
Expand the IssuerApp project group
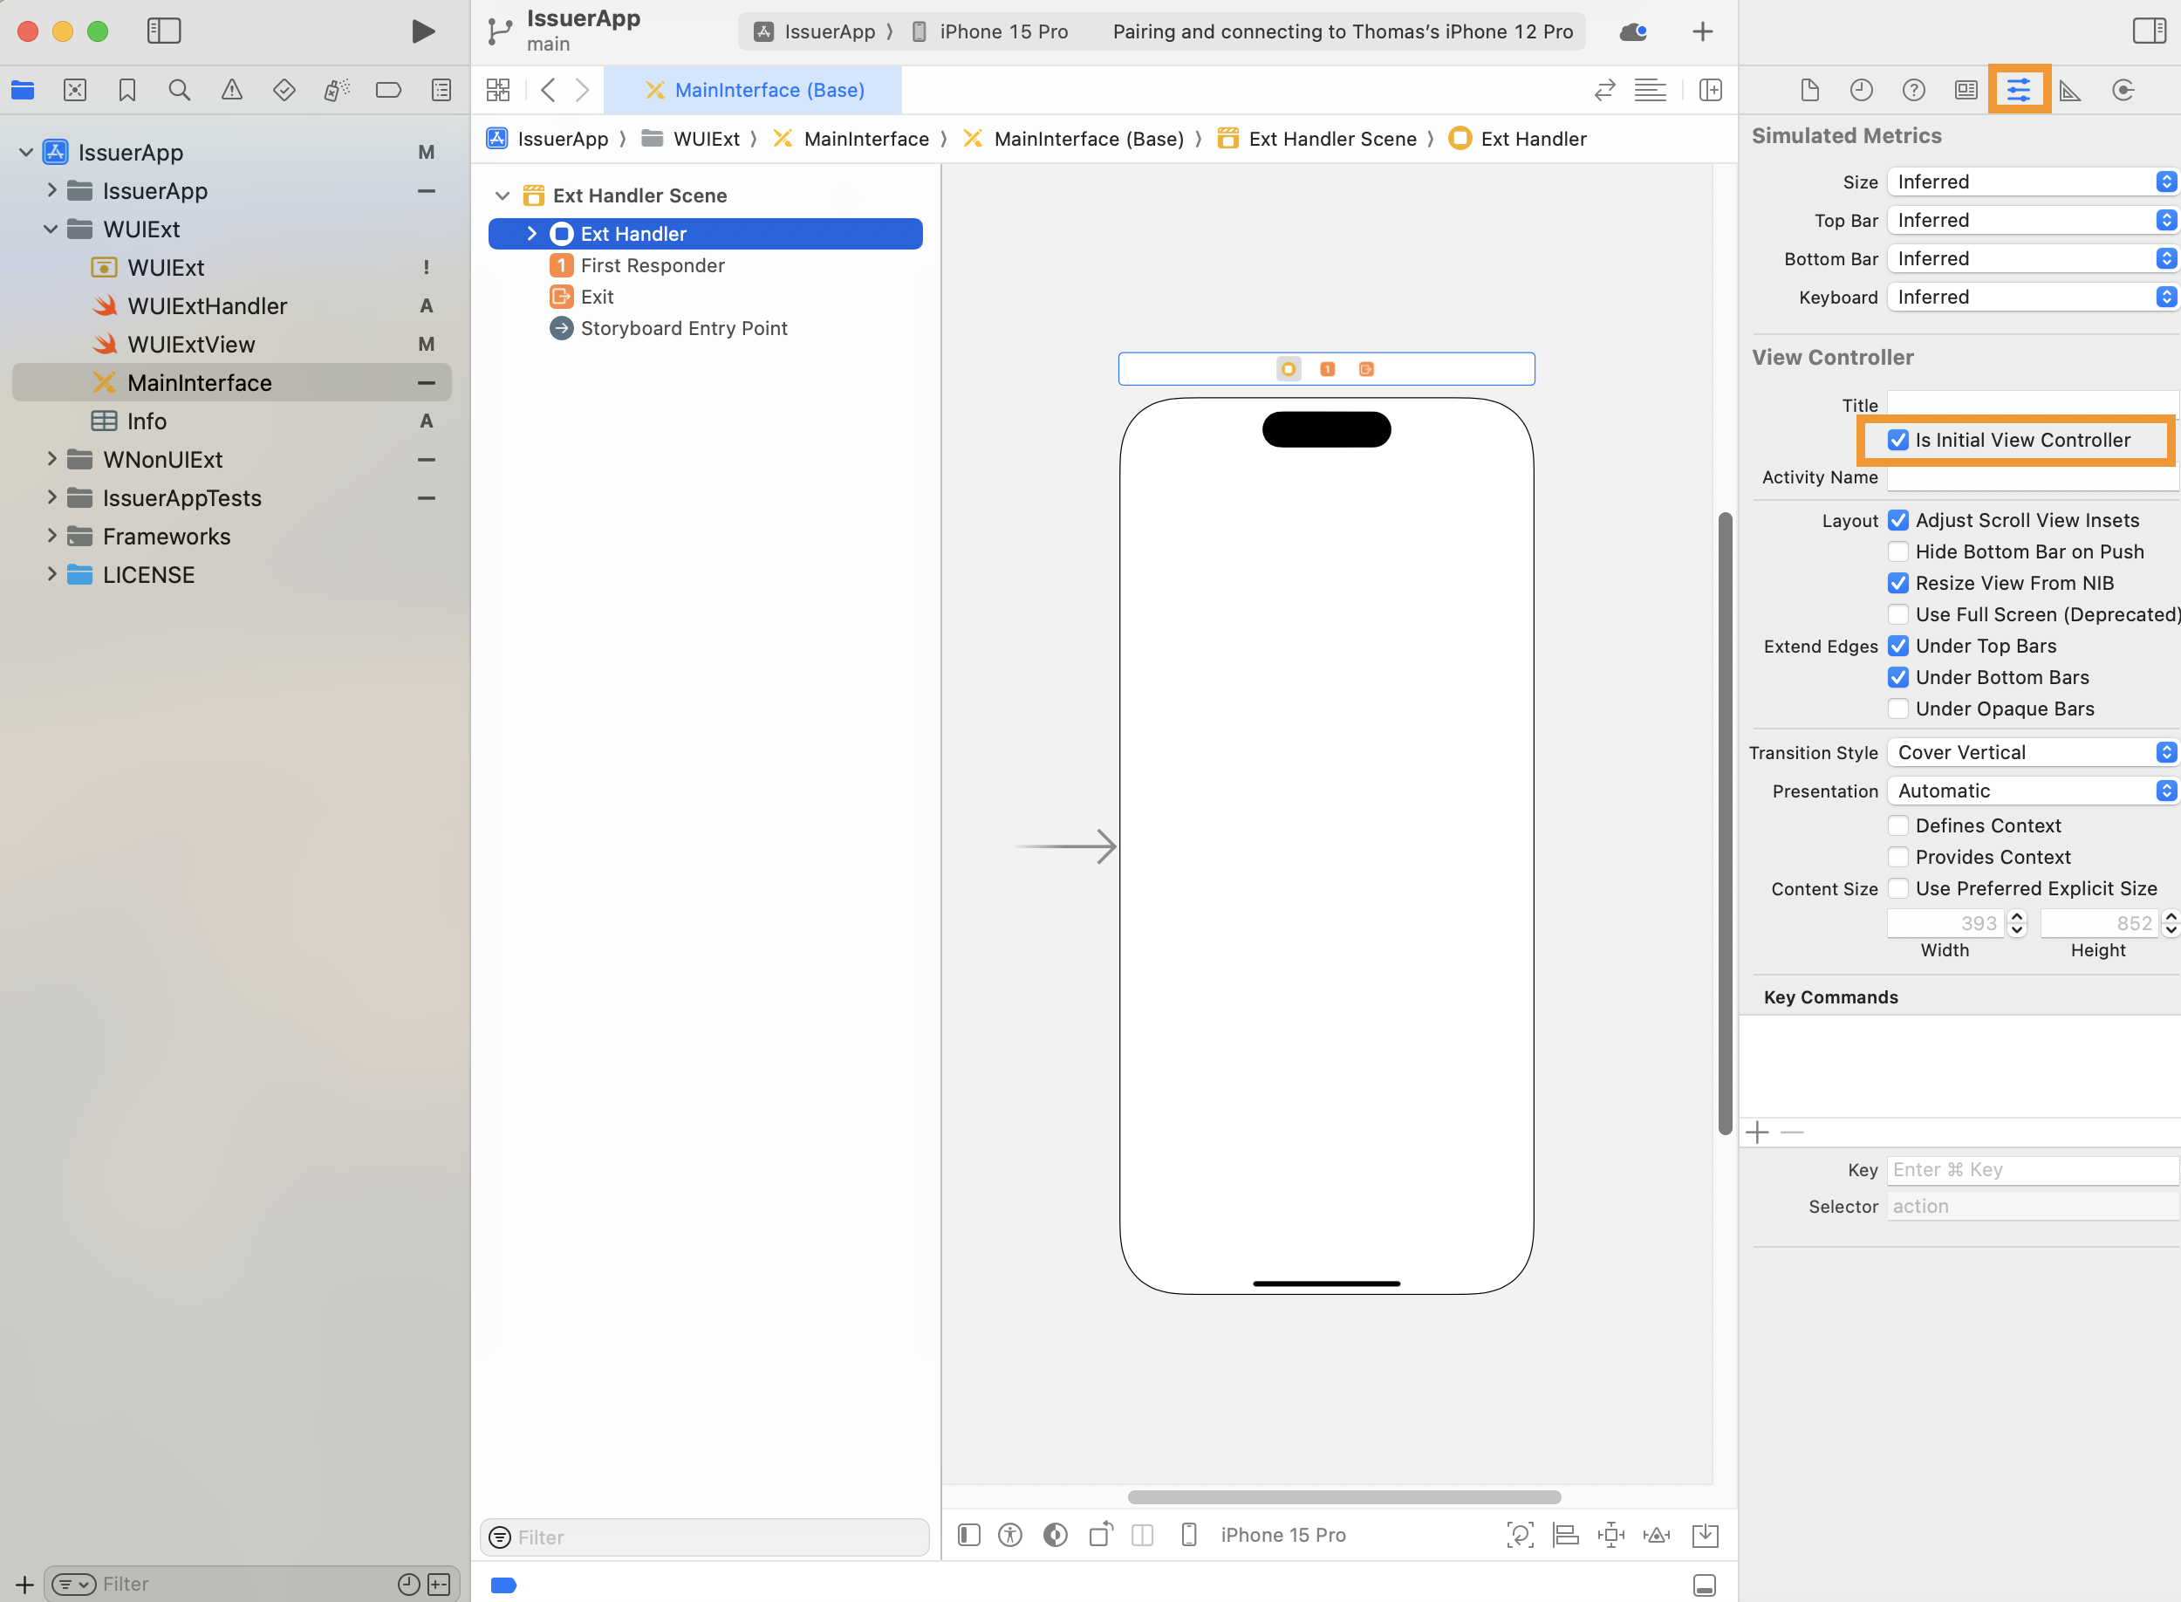tap(51, 189)
